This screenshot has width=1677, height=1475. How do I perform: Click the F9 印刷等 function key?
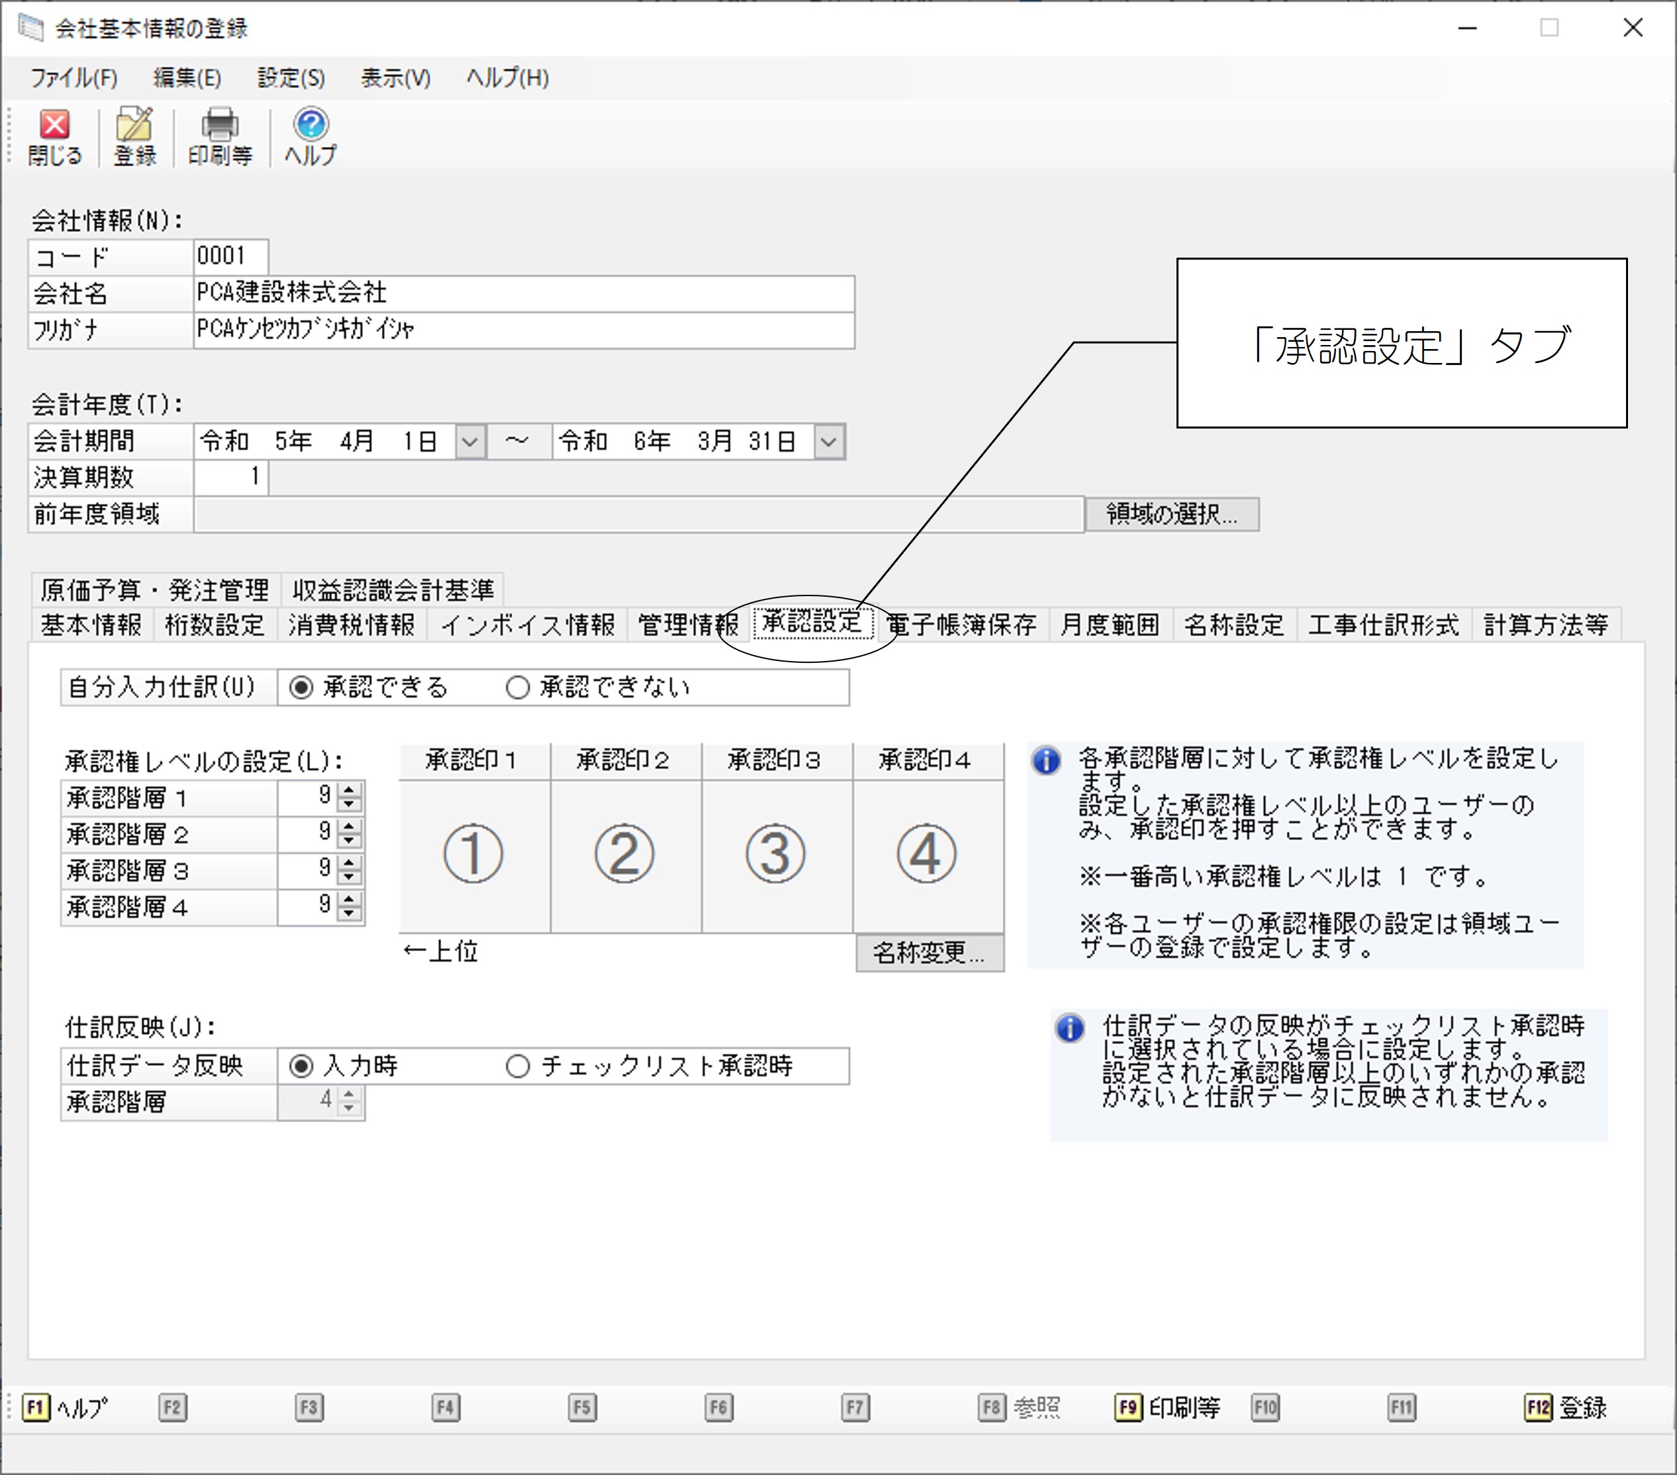pyautogui.click(x=1167, y=1407)
